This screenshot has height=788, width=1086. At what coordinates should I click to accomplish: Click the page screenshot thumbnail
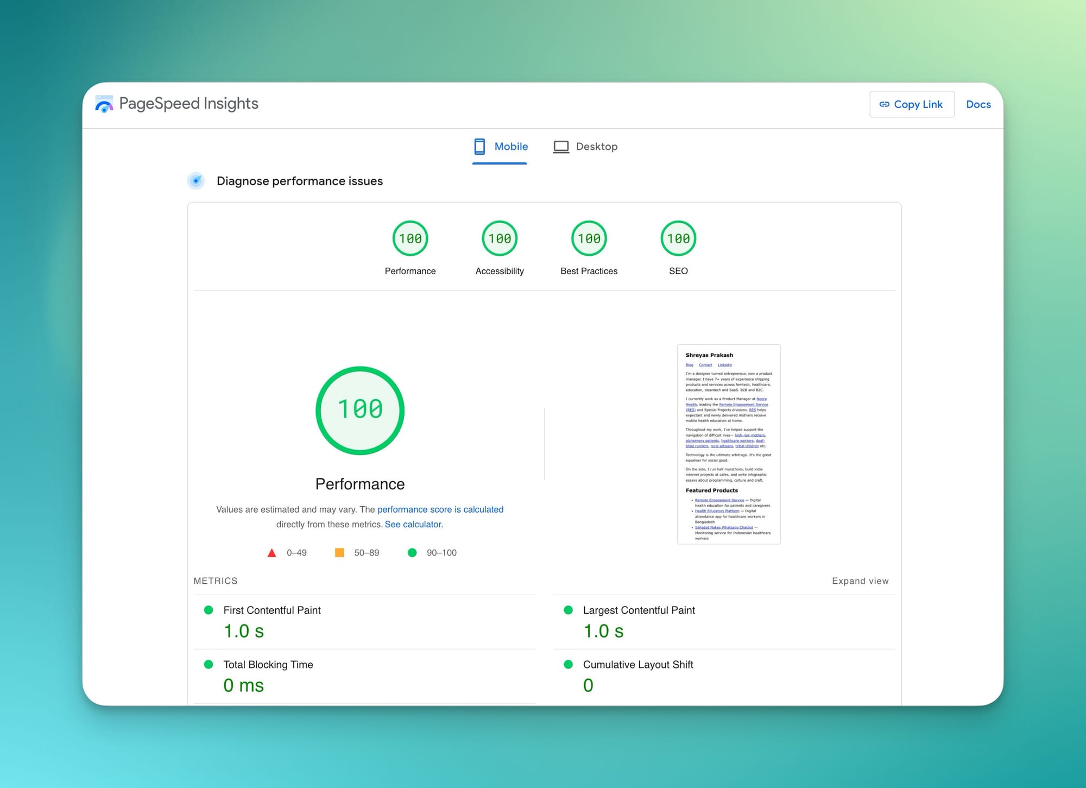pos(729,444)
